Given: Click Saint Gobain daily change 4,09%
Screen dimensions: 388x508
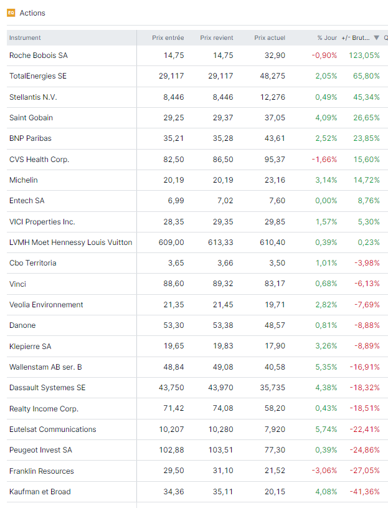Looking at the screenshot, I should click(326, 118).
